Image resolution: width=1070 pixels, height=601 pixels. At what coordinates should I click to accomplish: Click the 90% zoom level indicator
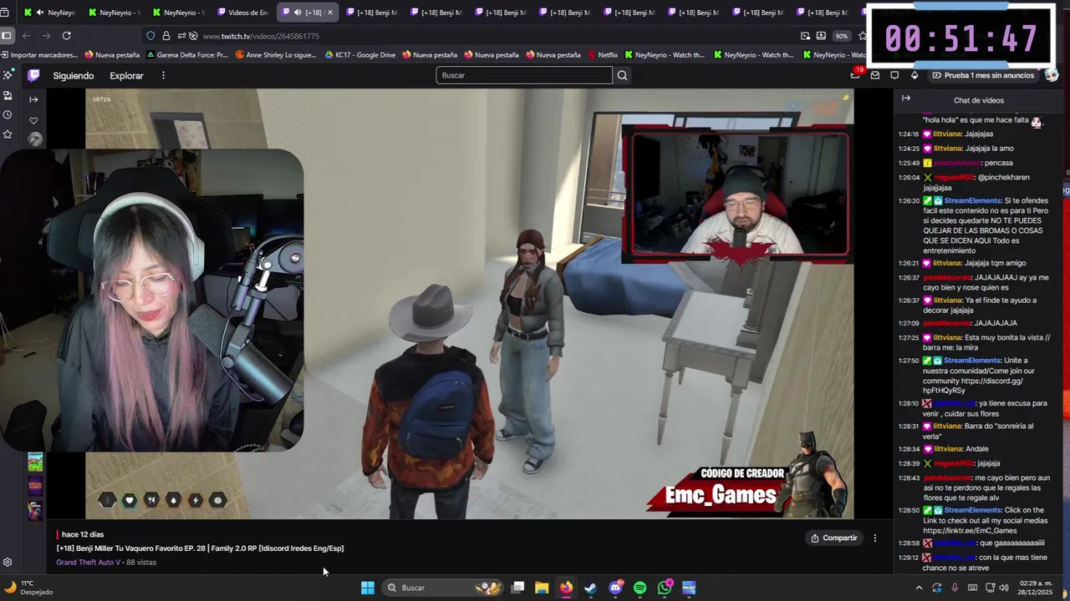click(841, 36)
